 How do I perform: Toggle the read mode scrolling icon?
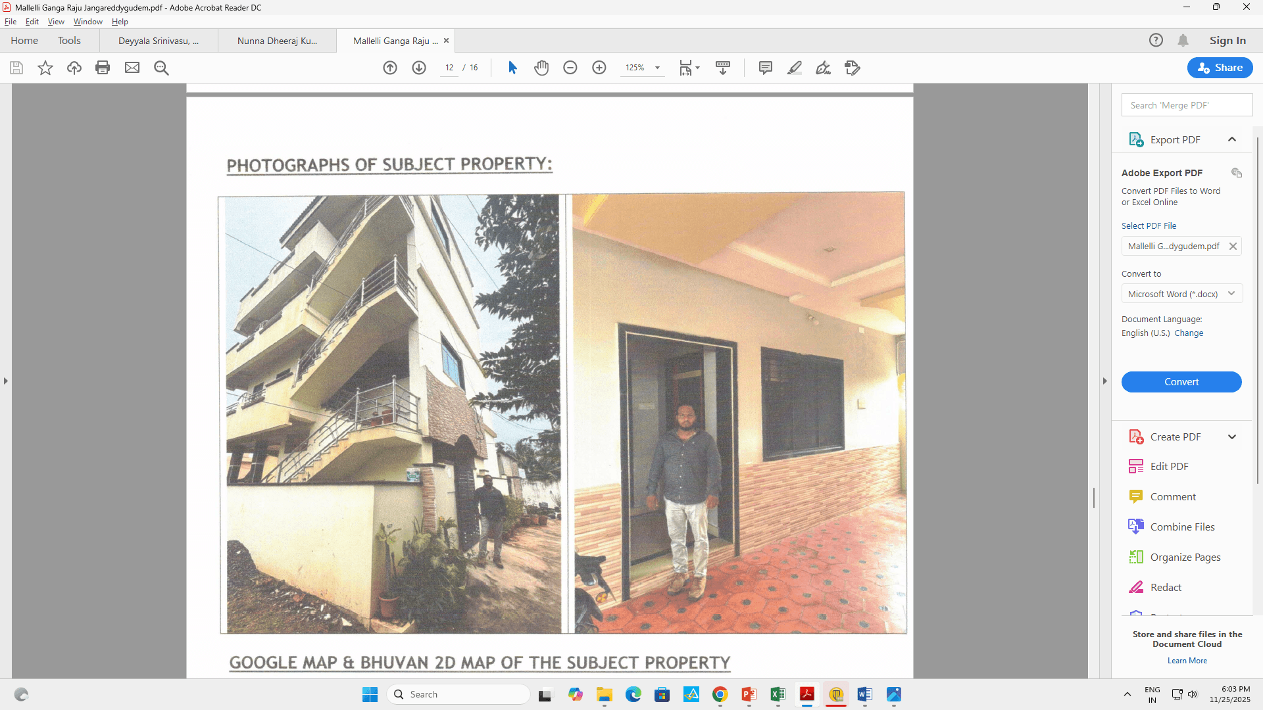(x=723, y=68)
